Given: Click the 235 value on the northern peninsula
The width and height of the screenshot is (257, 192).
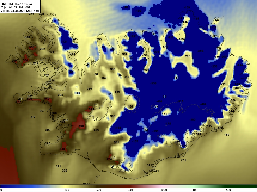Looking at the screenshot, I should coord(99,39).
